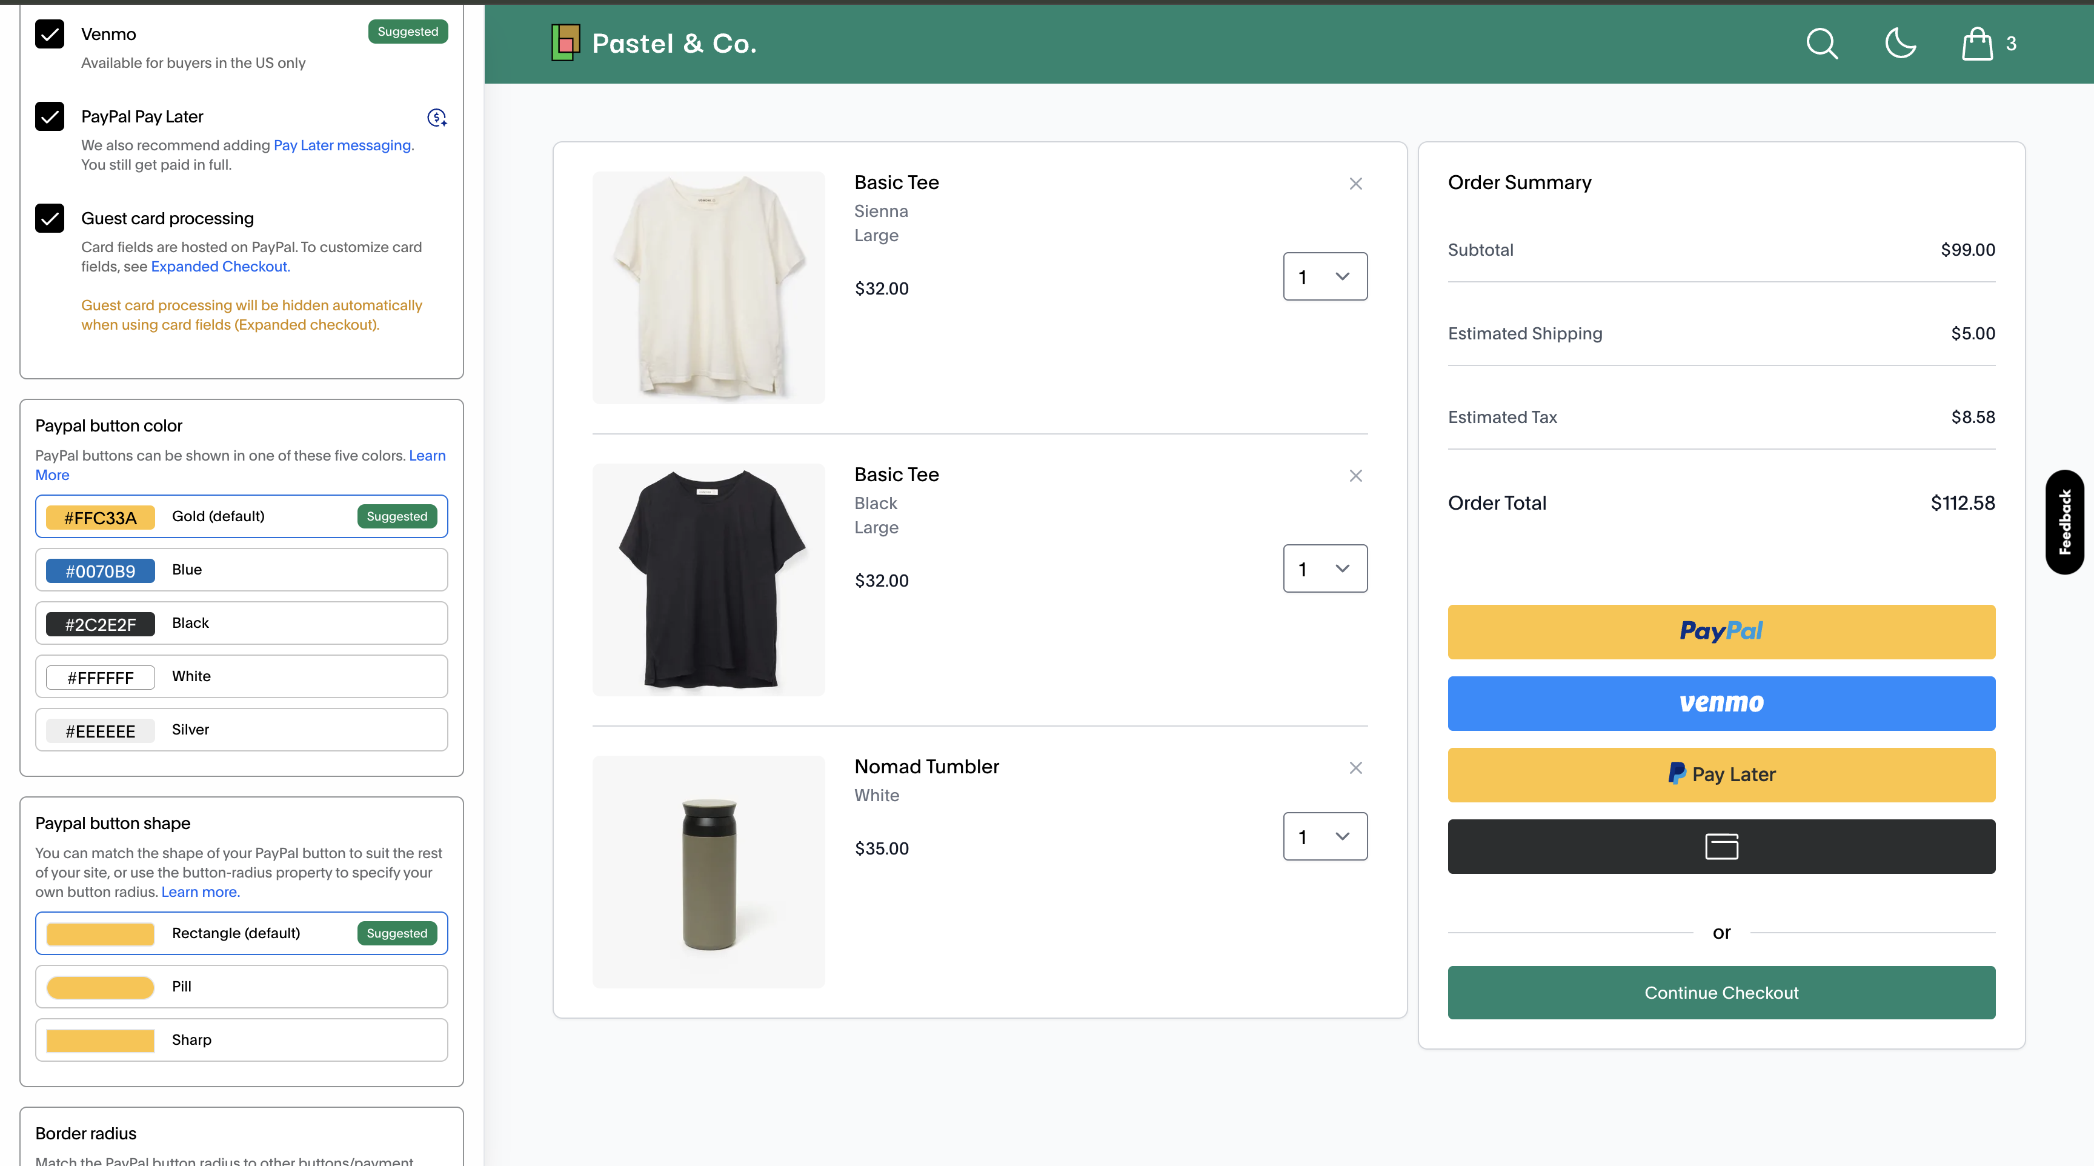This screenshot has height=1166, width=2094.
Task: Remove the Nomad Tumbler with X icon
Action: tap(1355, 768)
